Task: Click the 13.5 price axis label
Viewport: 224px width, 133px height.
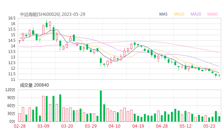Action: 12,52
